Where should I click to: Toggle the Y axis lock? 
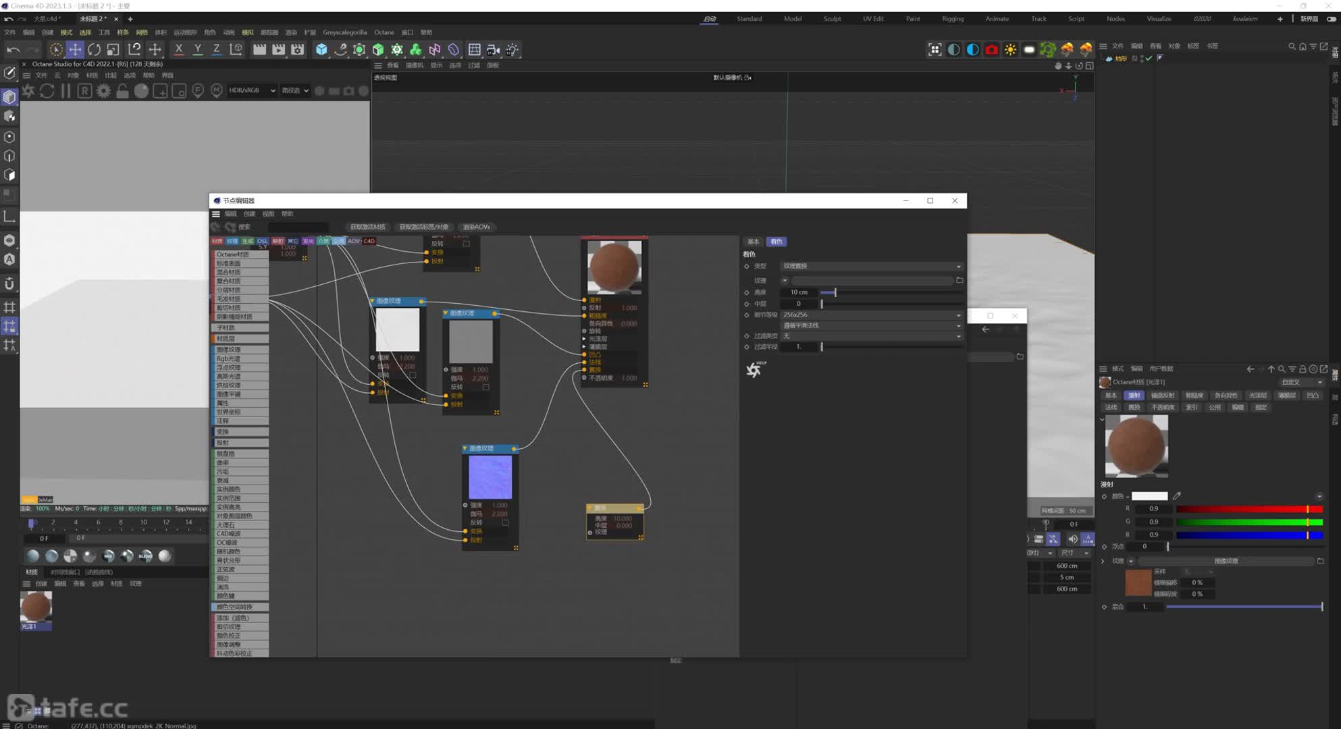198,49
